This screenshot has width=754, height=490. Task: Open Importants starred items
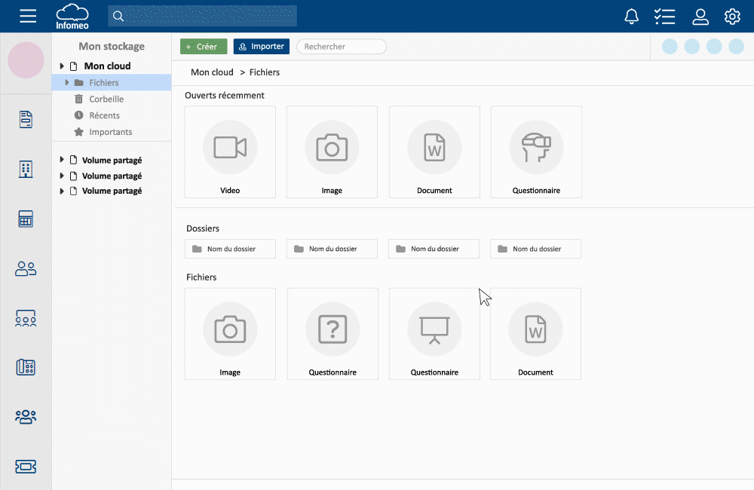[x=111, y=132]
